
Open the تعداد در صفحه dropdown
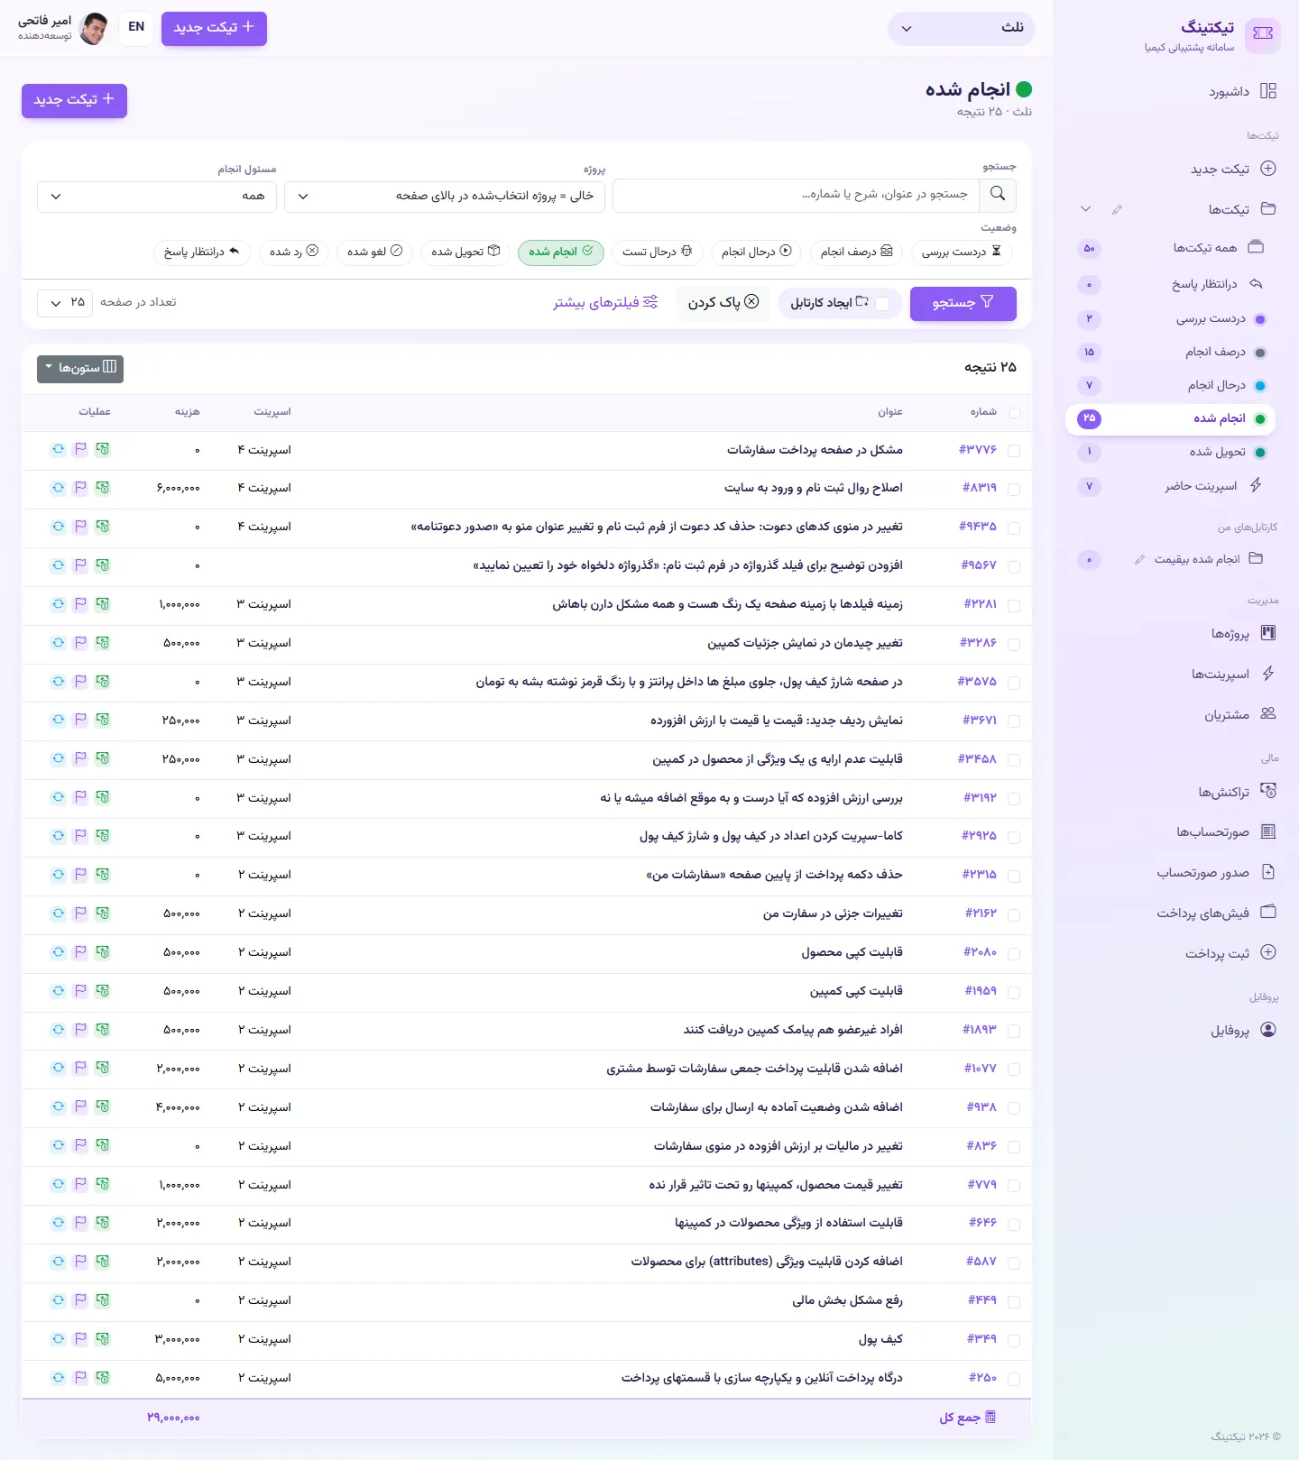click(x=66, y=302)
